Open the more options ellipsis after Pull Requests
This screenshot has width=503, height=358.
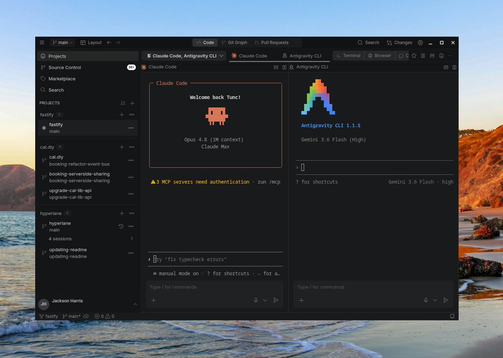297,42
